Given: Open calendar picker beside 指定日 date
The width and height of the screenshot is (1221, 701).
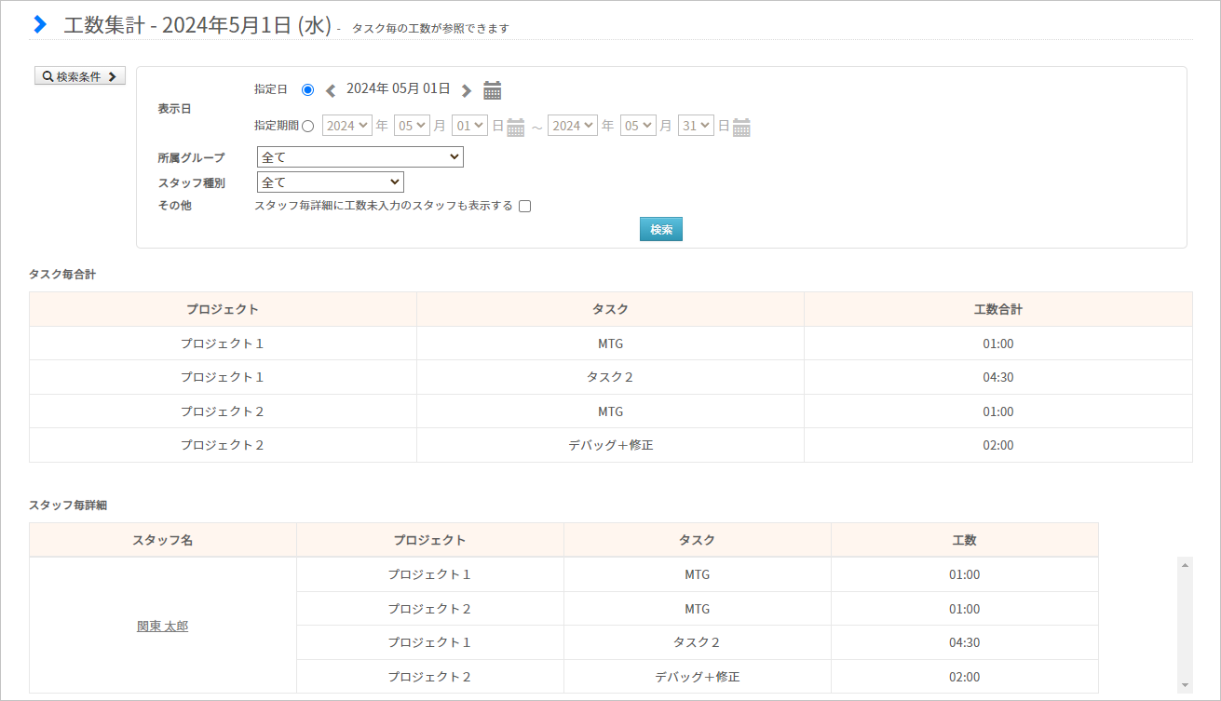Looking at the screenshot, I should (x=493, y=90).
